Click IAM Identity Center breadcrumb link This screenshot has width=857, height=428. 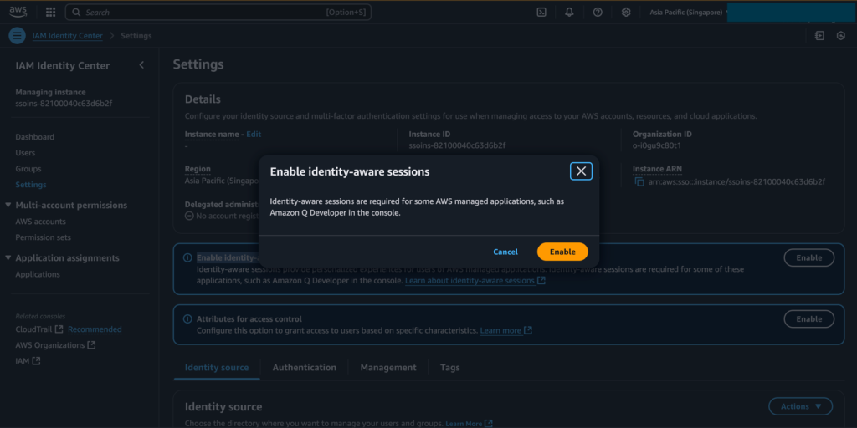click(67, 35)
